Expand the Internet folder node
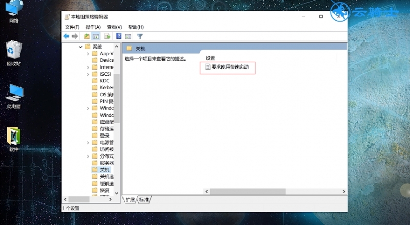 (x=88, y=67)
